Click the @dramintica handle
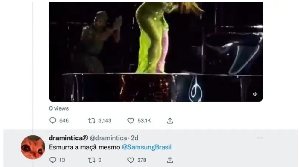This screenshot has height=167, width=300. coord(108,138)
